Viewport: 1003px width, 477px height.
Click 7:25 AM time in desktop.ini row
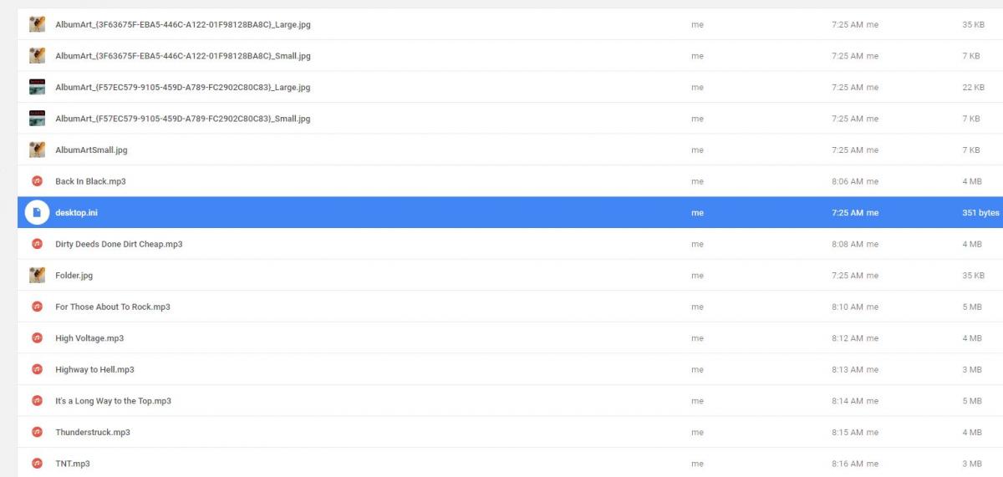coord(848,213)
